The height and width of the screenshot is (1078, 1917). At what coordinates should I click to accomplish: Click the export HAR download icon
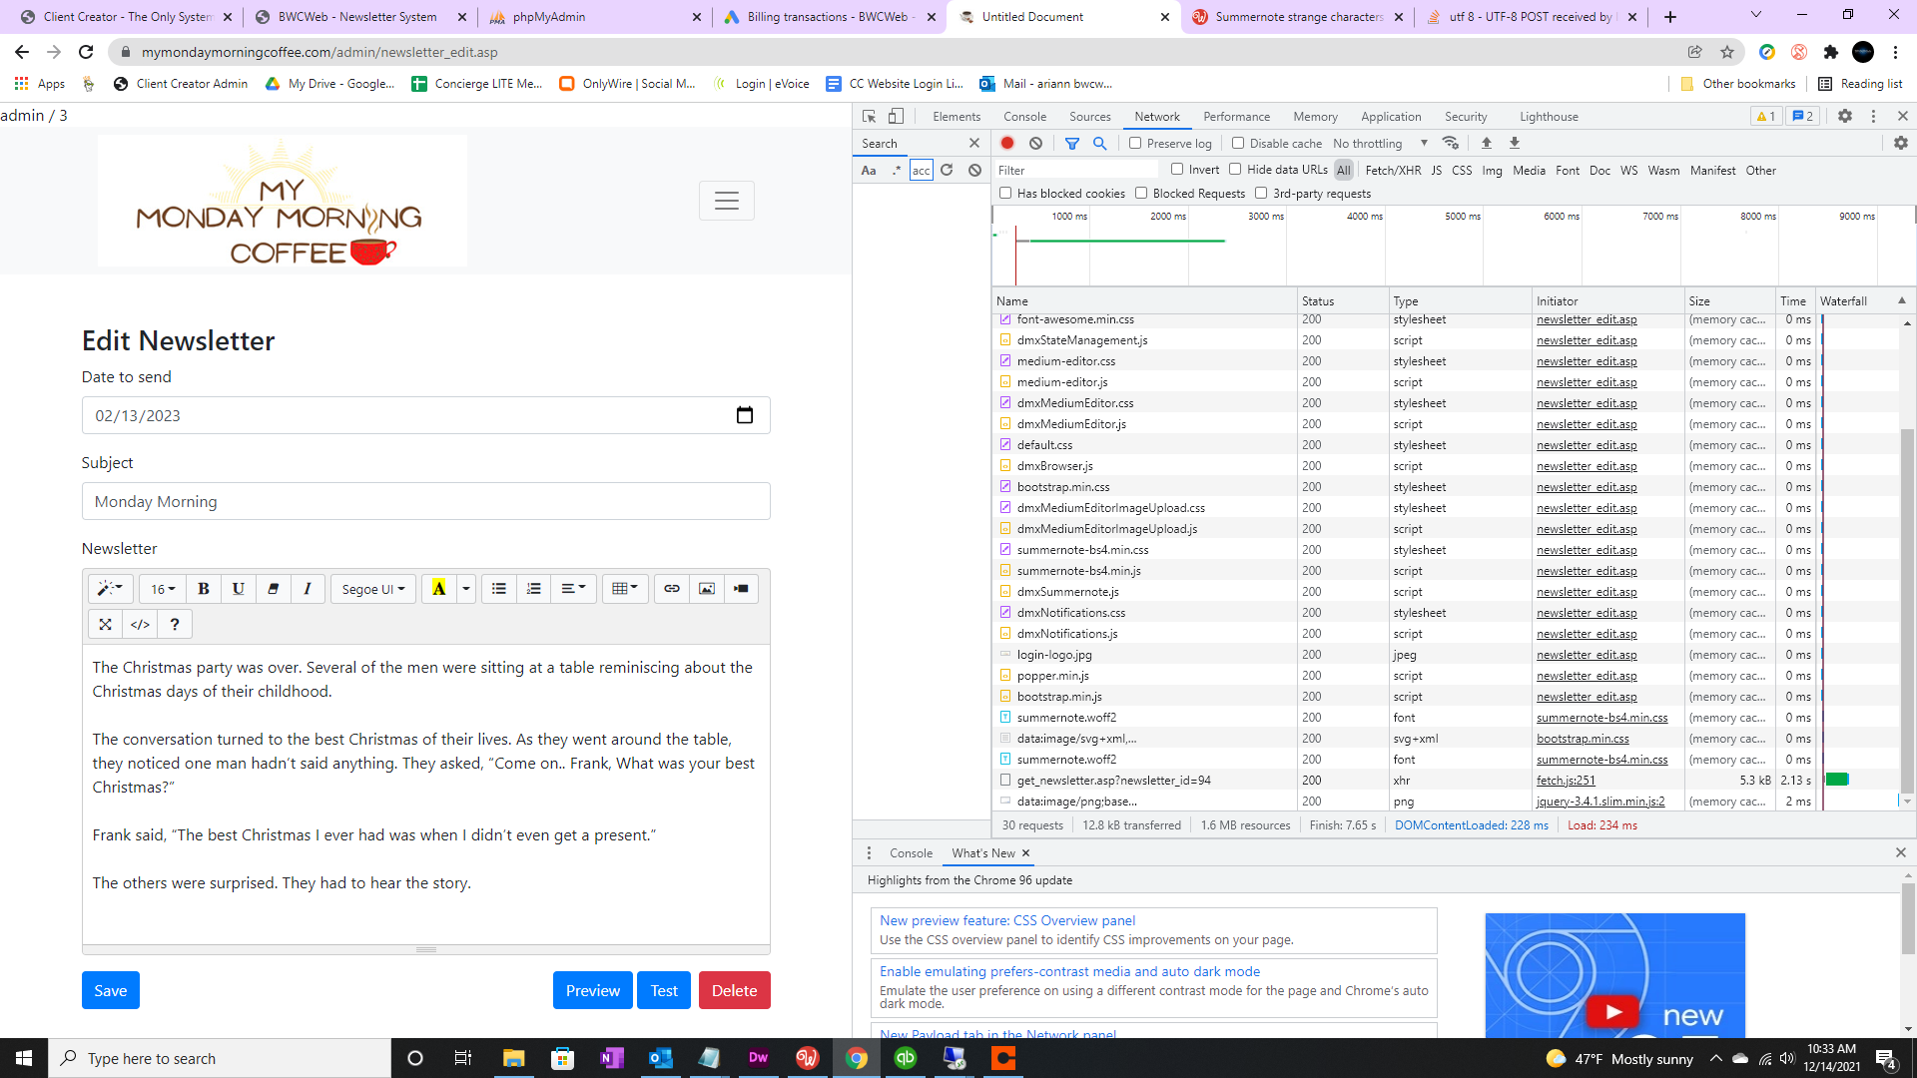pos(1515,144)
